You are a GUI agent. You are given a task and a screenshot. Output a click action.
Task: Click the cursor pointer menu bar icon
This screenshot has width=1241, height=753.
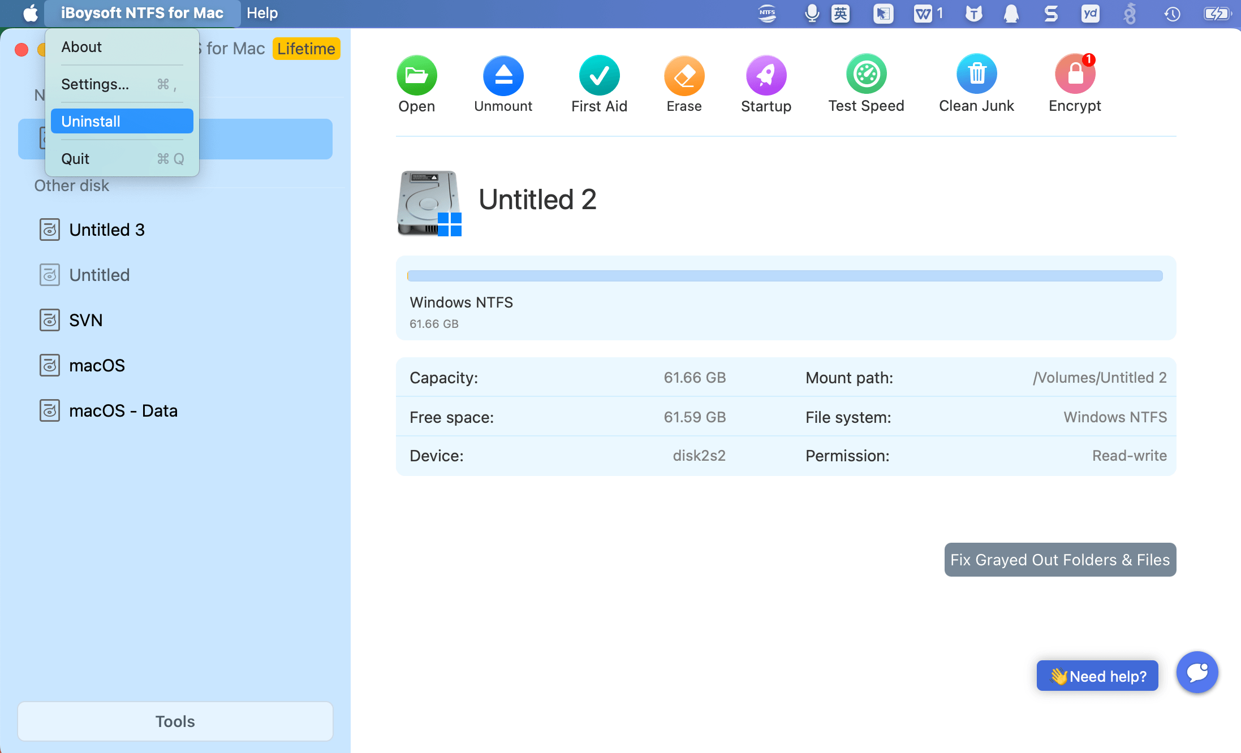(x=883, y=13)
